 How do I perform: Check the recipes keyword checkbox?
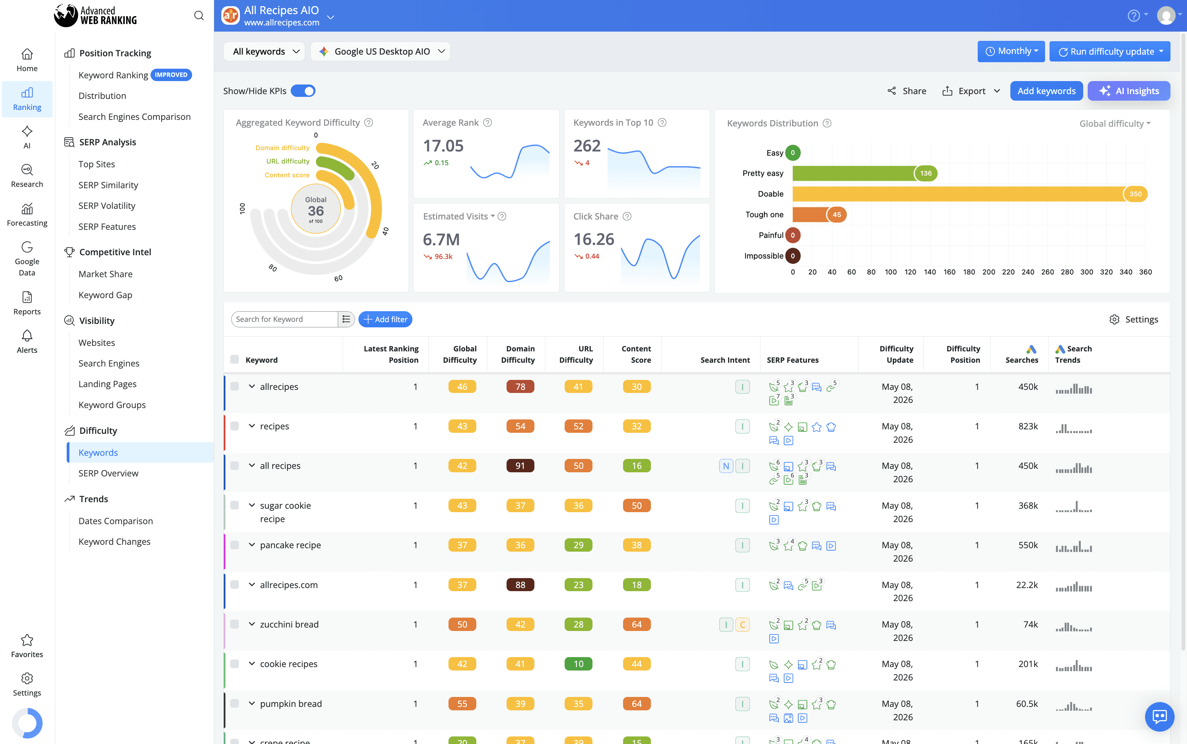coord(235,426)
